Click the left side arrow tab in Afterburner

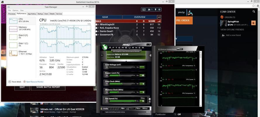(102, 55)
